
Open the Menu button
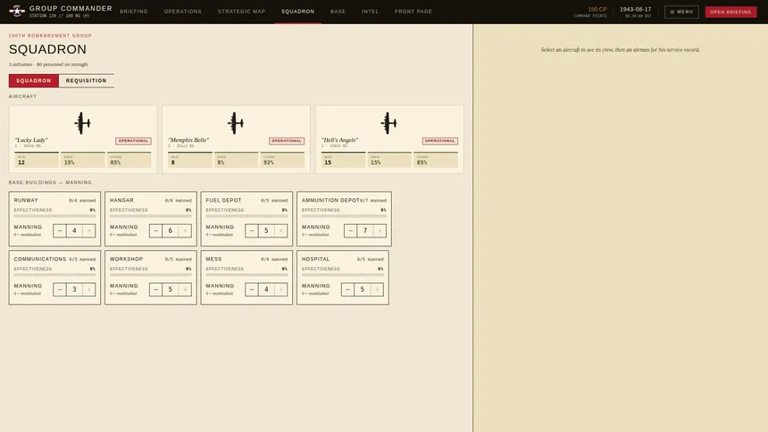pyautogui.click(x=681, y=12)
